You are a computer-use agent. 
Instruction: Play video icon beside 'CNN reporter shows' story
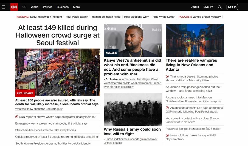[17, 117]
